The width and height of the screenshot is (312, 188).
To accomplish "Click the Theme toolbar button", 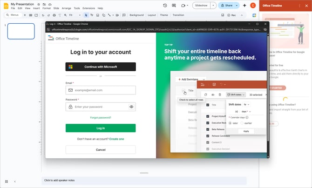I will (164, 15).
